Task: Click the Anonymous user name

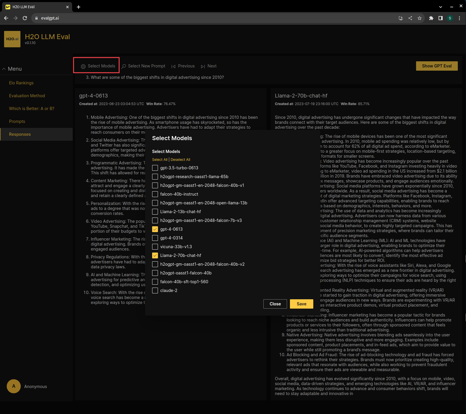Action: point(36,387)
